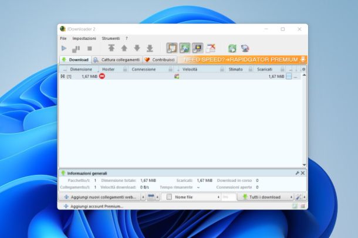Stop all downloads with the stop icon
Screen dimensions: 358x238
pyautogui.click(x=89, y=48)
